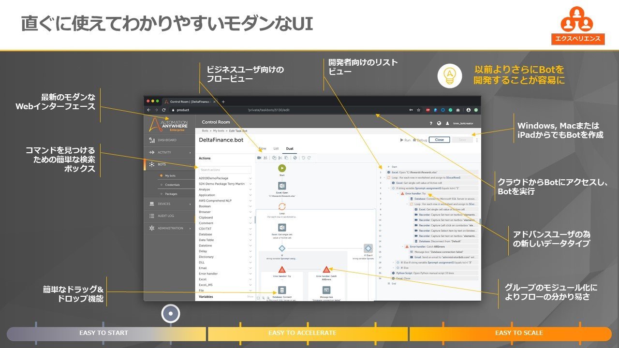The height and width of the screenshot is (348, 619).
Task: Copy the selected action using the toolbar
Action: click(x=274, y=158)
